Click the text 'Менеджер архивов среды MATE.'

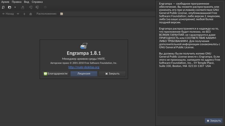point(84,59)
